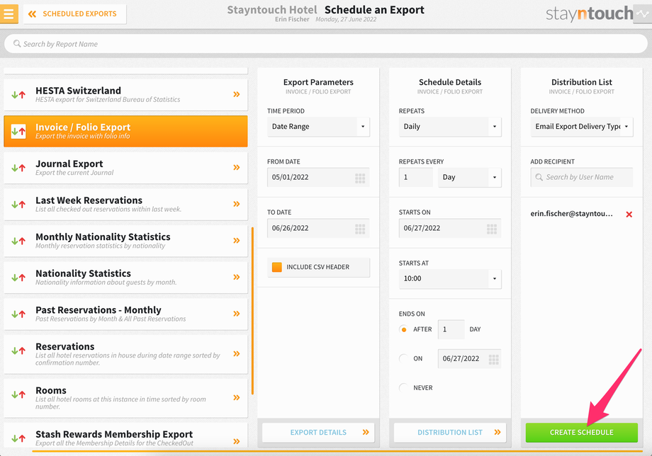
Task: Click the Search by Report Name field
Action: tap(325, 44)
